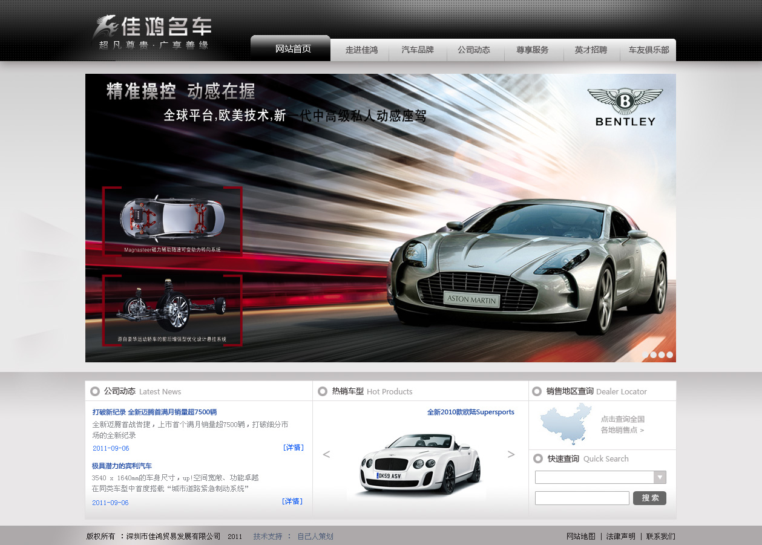Open the 全新2010款欧陆Supersports product link
Image resolution: width=762 pixels, height=545 pixels.
click(x=471, y=412)
